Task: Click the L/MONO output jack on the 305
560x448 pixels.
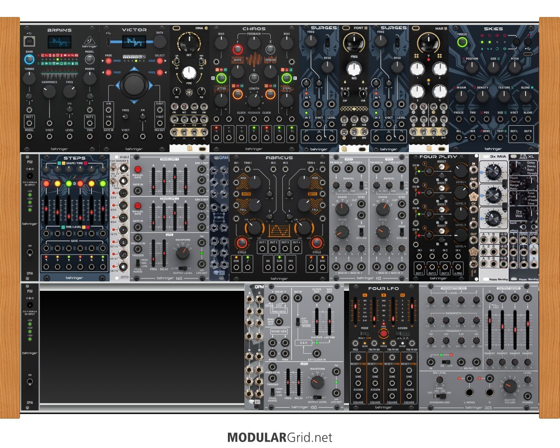Action: [469, 392]
